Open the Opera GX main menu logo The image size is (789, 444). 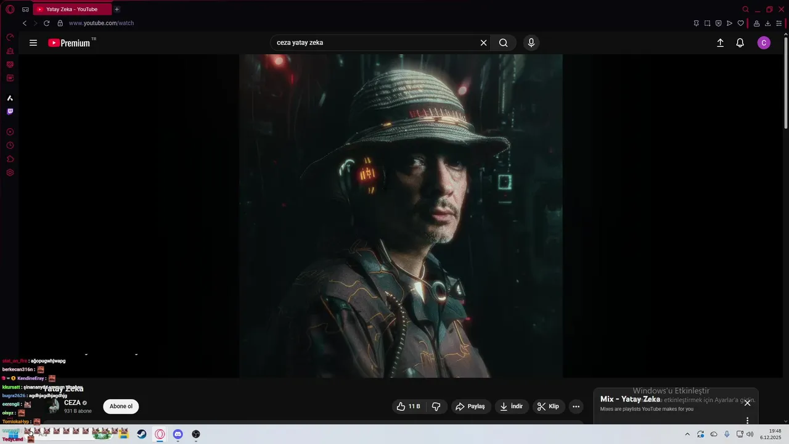[10, 9]
